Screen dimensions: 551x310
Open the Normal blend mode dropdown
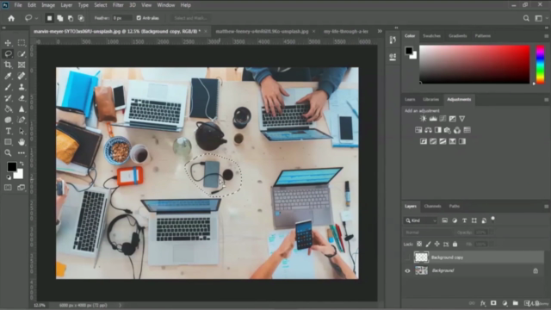pyautogui.click(x=429, y=232)
